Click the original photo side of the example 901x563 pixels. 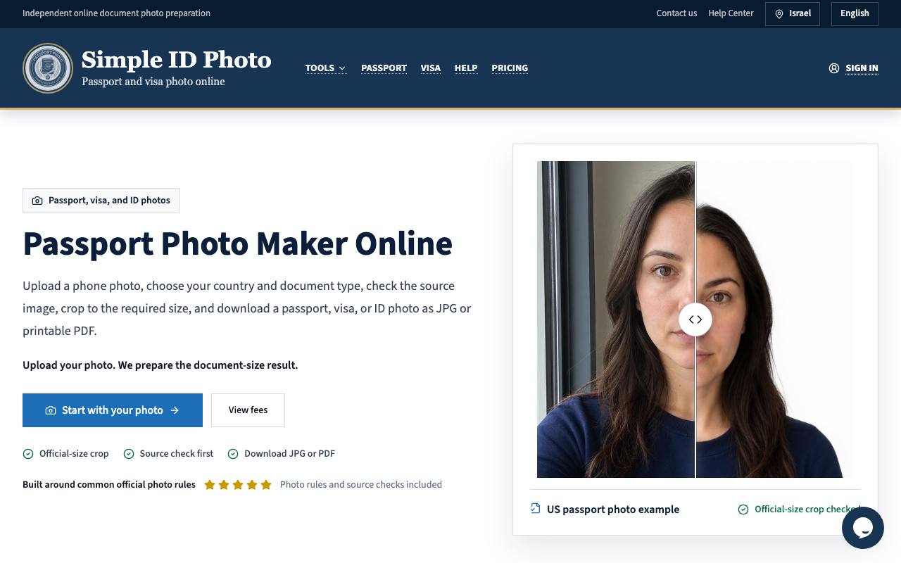coord(616,320)
